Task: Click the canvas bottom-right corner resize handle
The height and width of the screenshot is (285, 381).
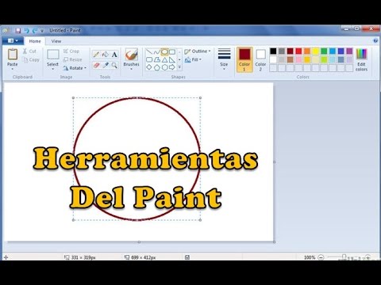Action: (274, 241)
